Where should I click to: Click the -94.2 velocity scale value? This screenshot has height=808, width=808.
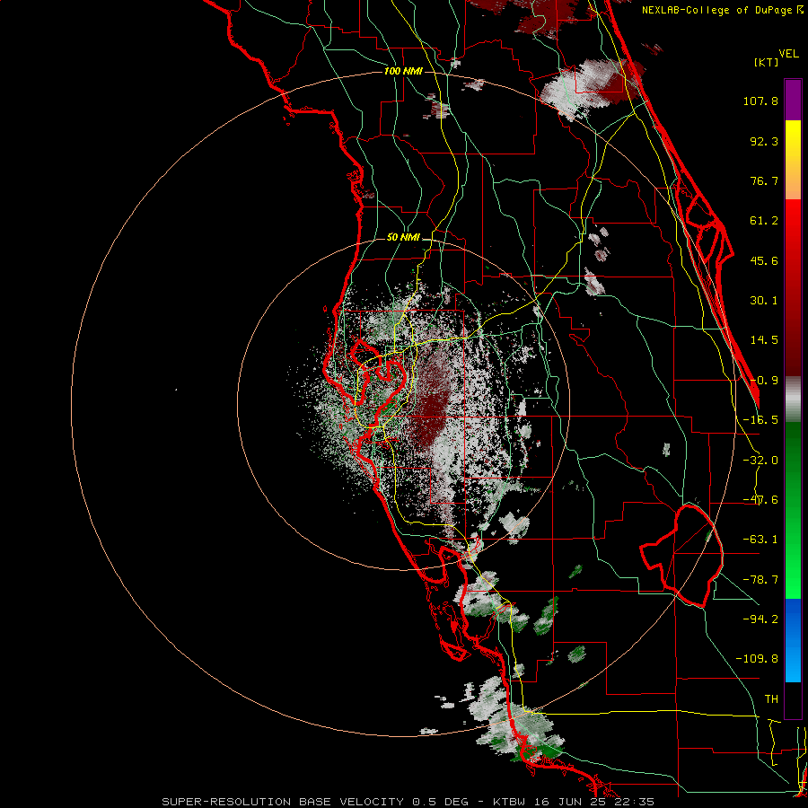click(760, 619)
